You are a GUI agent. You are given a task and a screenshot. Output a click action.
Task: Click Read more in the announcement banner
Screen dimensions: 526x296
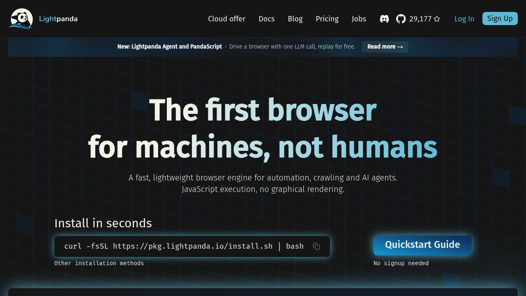tap(385, 46)
